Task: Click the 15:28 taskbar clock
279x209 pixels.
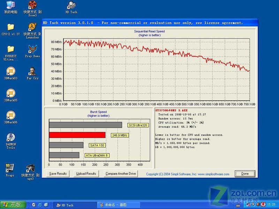Action: click(271, 204)
